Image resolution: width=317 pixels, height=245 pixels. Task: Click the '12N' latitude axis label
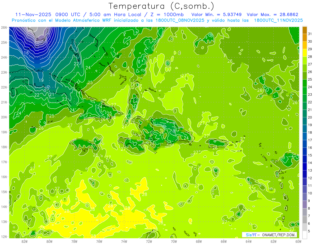[4, 237]
